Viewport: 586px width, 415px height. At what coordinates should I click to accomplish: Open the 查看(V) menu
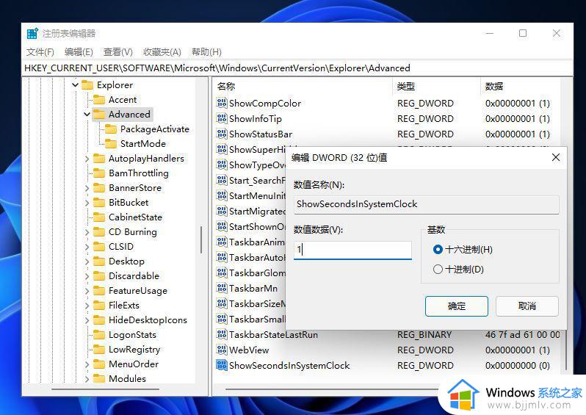pos(117,52)
